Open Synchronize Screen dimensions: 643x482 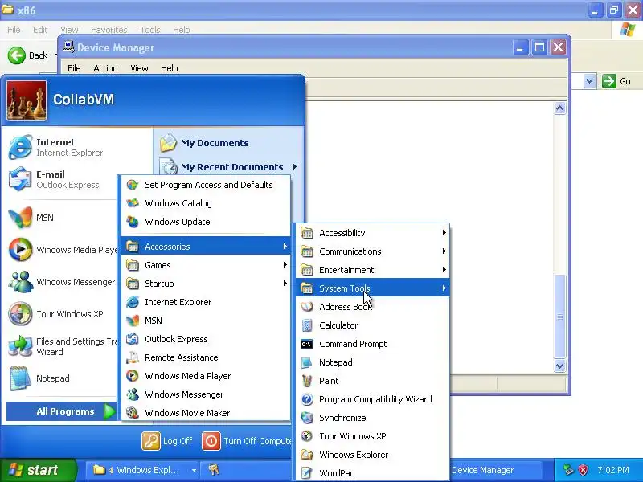click(x=372, y=418)
